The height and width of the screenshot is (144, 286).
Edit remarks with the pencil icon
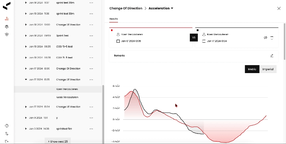pos(272,56)
